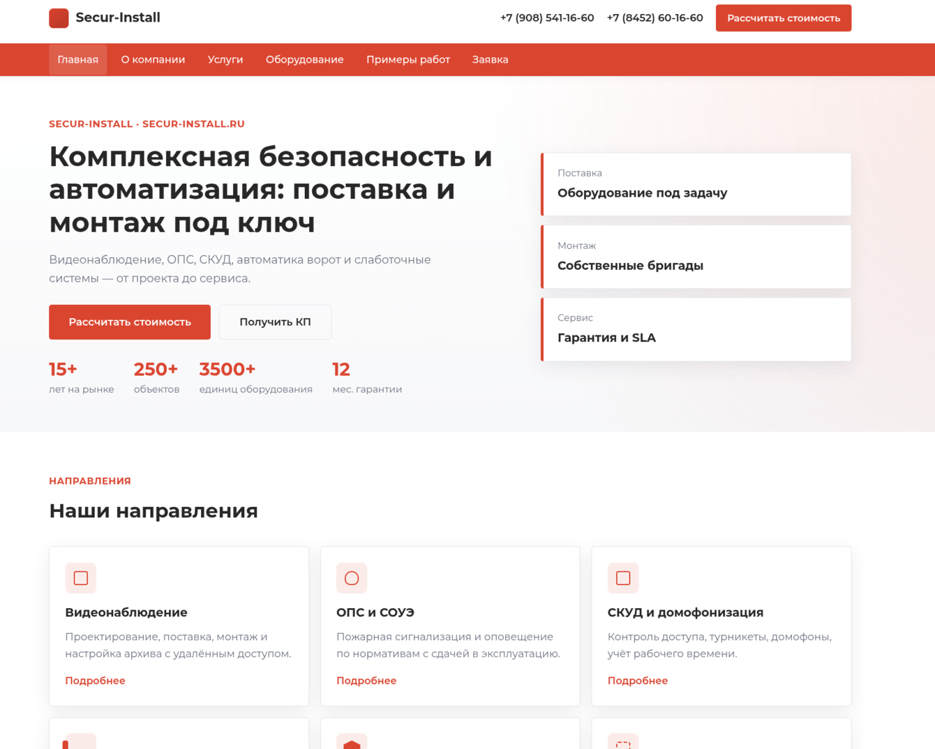Click the main headline Комплексная безопасность
This screenshot has width=935, height=749.
click(x=271, y=190)
